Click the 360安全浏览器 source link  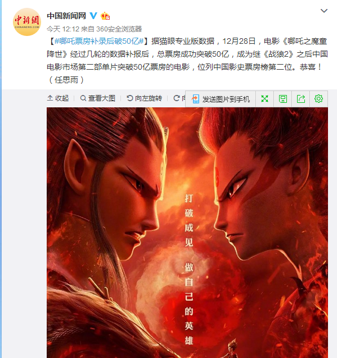(119, 29)
